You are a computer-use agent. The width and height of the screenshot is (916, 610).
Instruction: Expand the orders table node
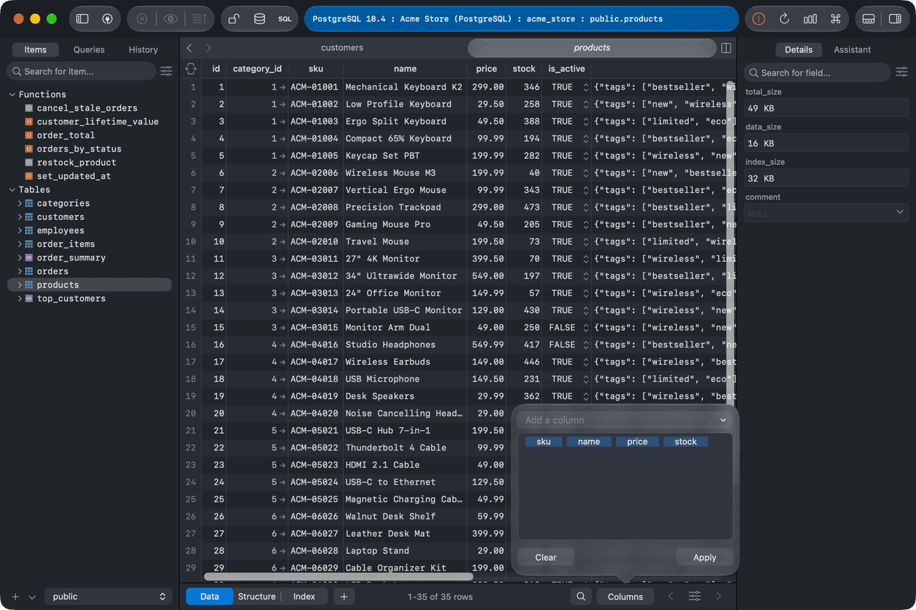point(20,271)
